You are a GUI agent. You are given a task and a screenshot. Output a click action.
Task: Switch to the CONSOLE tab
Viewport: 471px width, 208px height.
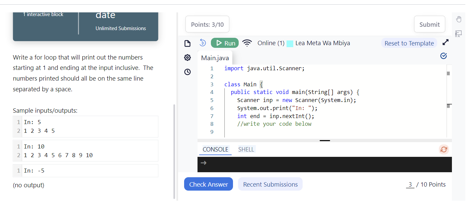215,149
